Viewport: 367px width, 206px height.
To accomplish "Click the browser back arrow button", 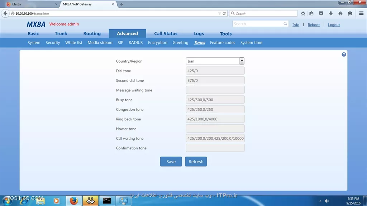I will click(5, 14).
